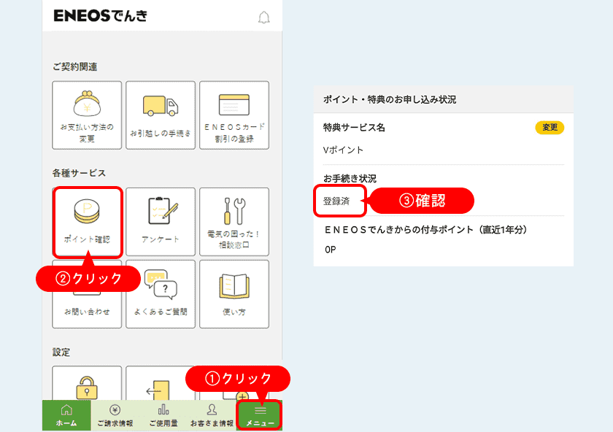
Task: Open the メニュー tab
Action: 260,415
